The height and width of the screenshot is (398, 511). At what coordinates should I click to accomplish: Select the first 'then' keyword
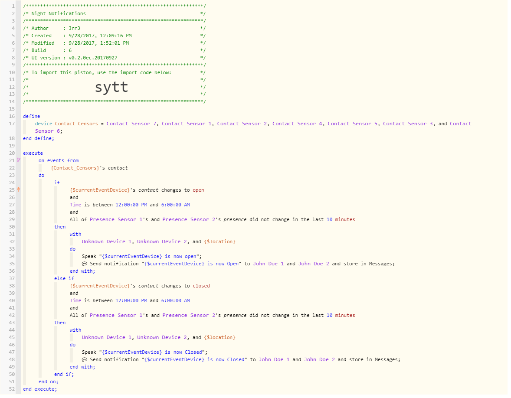pos(60,227)
